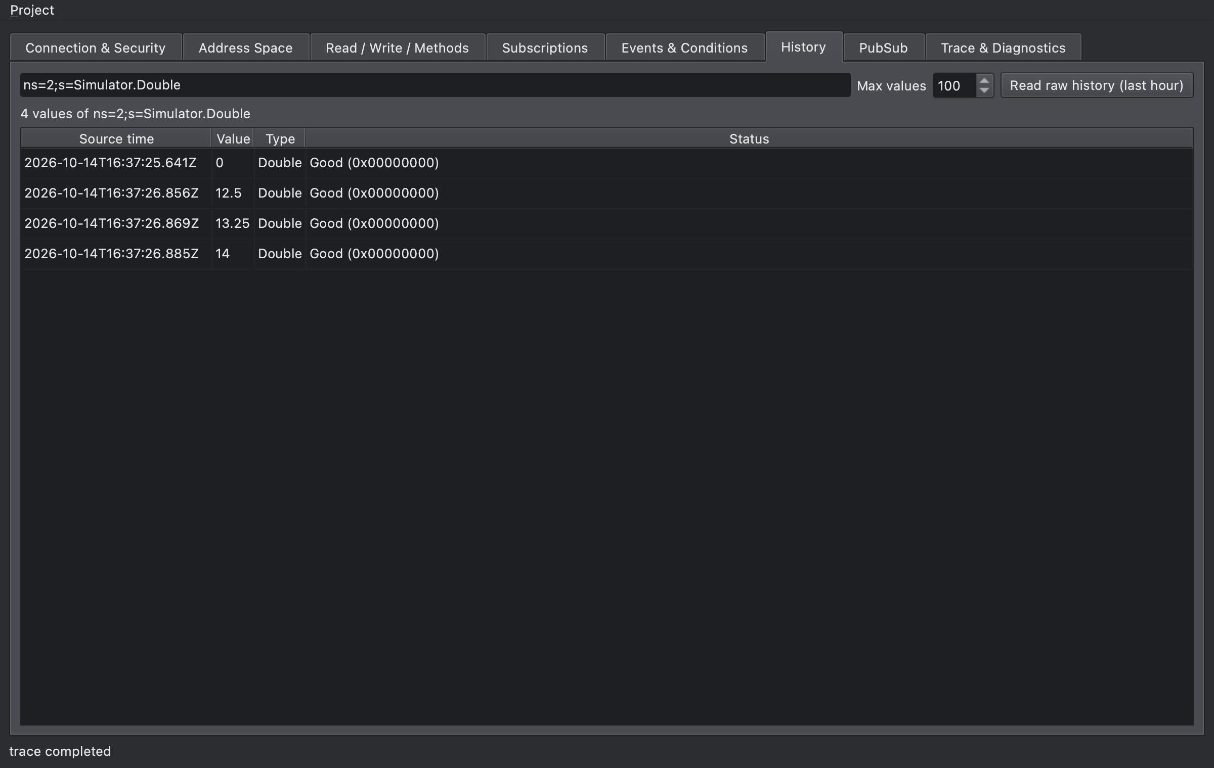1214x768 pixels.
Task: Click Status cell in the 12.5 row
Action: click(749, 193)
